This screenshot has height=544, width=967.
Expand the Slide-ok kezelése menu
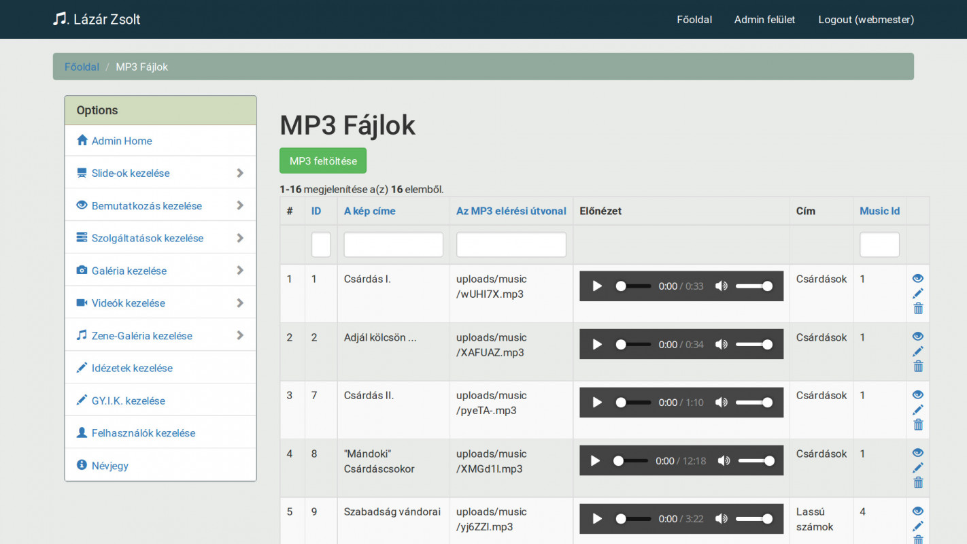coord(160,173)
